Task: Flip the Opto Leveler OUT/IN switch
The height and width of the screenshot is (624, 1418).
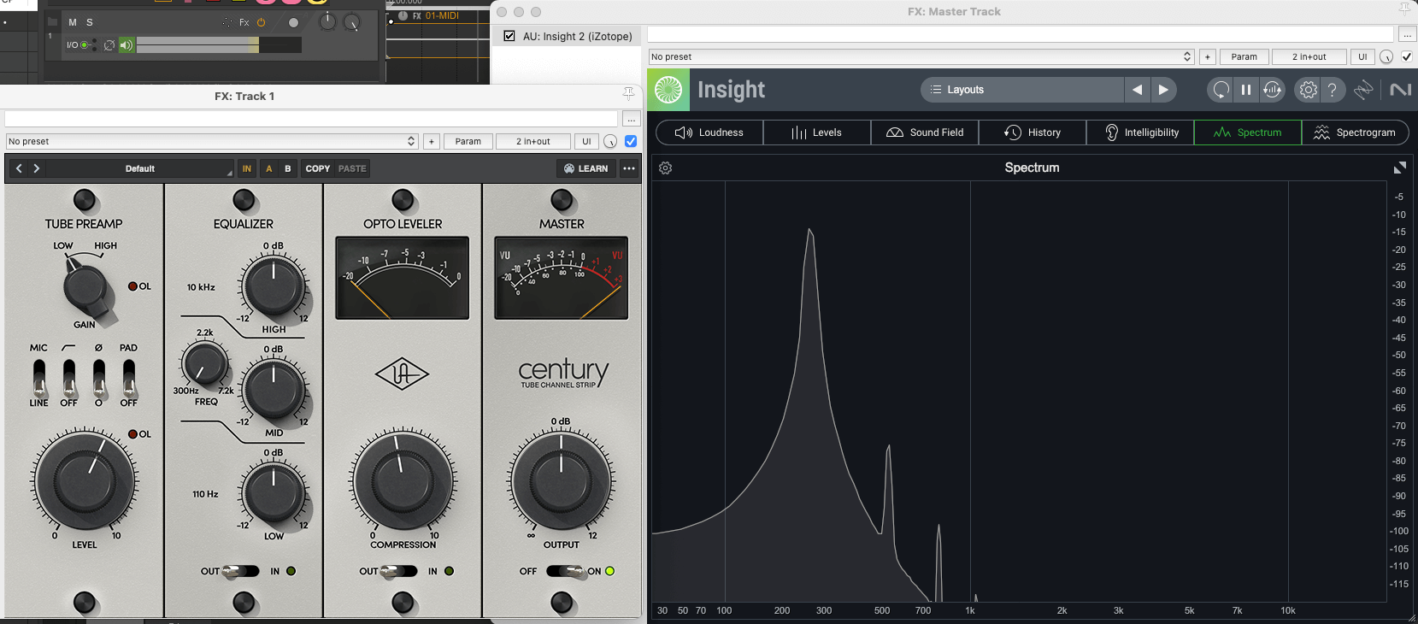Action: coord(398,571)
